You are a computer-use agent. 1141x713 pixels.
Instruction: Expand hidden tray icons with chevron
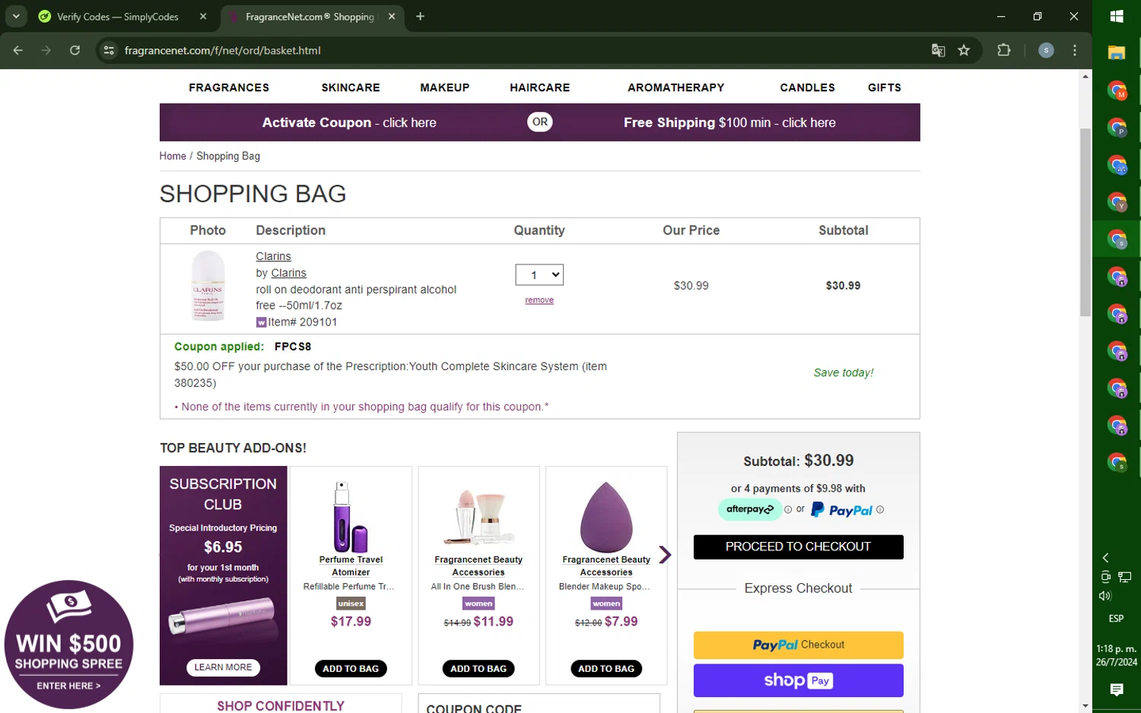point(1105,558)
